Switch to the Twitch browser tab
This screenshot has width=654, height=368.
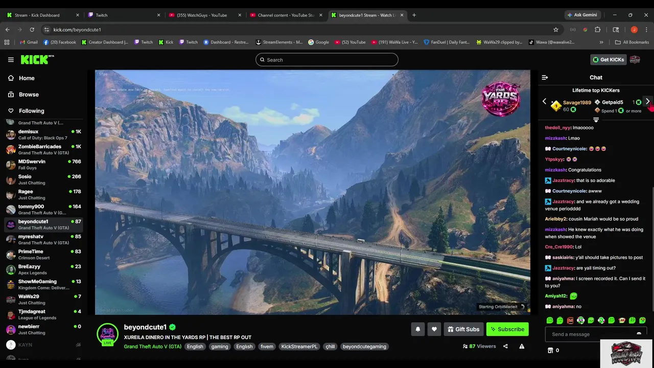click(124, 15)
